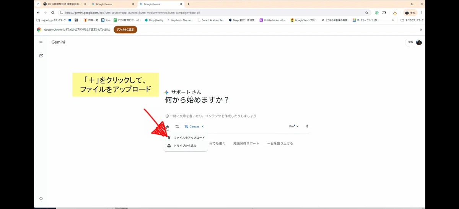
Task: Remove the Canvas chip with its X
Action: pyautogui.click(x=203, y=126)
